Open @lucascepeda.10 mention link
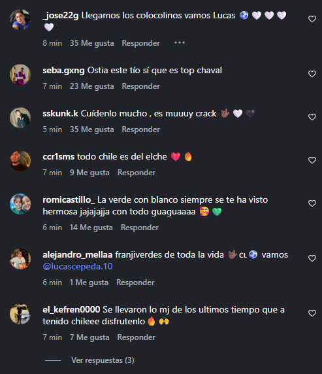The width and height of the screenshot is (322, 374). [x=78, y=266]
